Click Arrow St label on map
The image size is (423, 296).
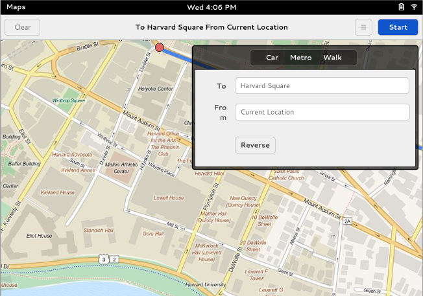pos(327,176)
